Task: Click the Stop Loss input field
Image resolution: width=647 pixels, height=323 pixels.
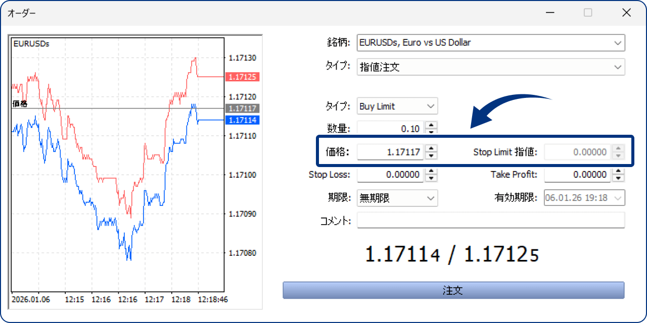Action: pos(391,175)
